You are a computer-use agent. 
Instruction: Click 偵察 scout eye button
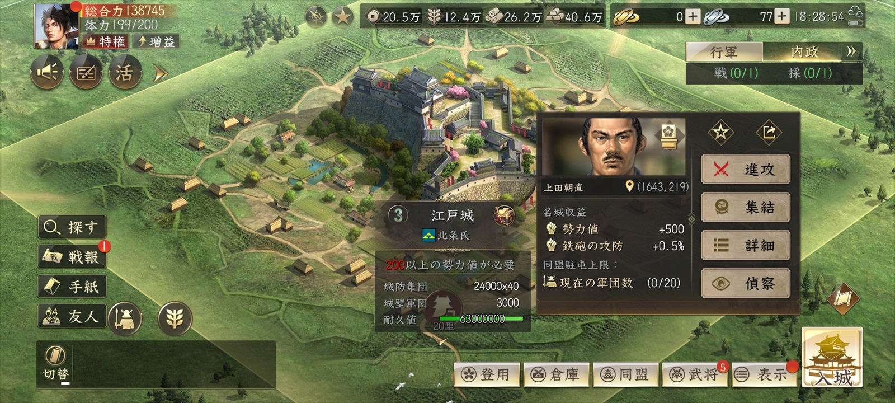746,283
